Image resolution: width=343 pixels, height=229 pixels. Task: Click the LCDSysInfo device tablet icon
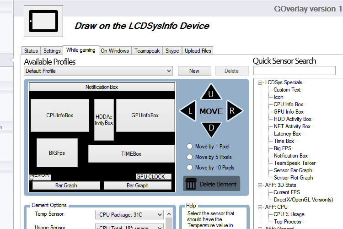point(43,21)
